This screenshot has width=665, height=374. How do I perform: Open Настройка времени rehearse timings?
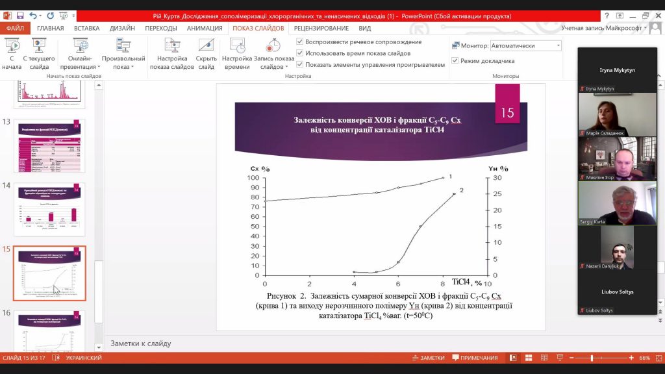237,54
